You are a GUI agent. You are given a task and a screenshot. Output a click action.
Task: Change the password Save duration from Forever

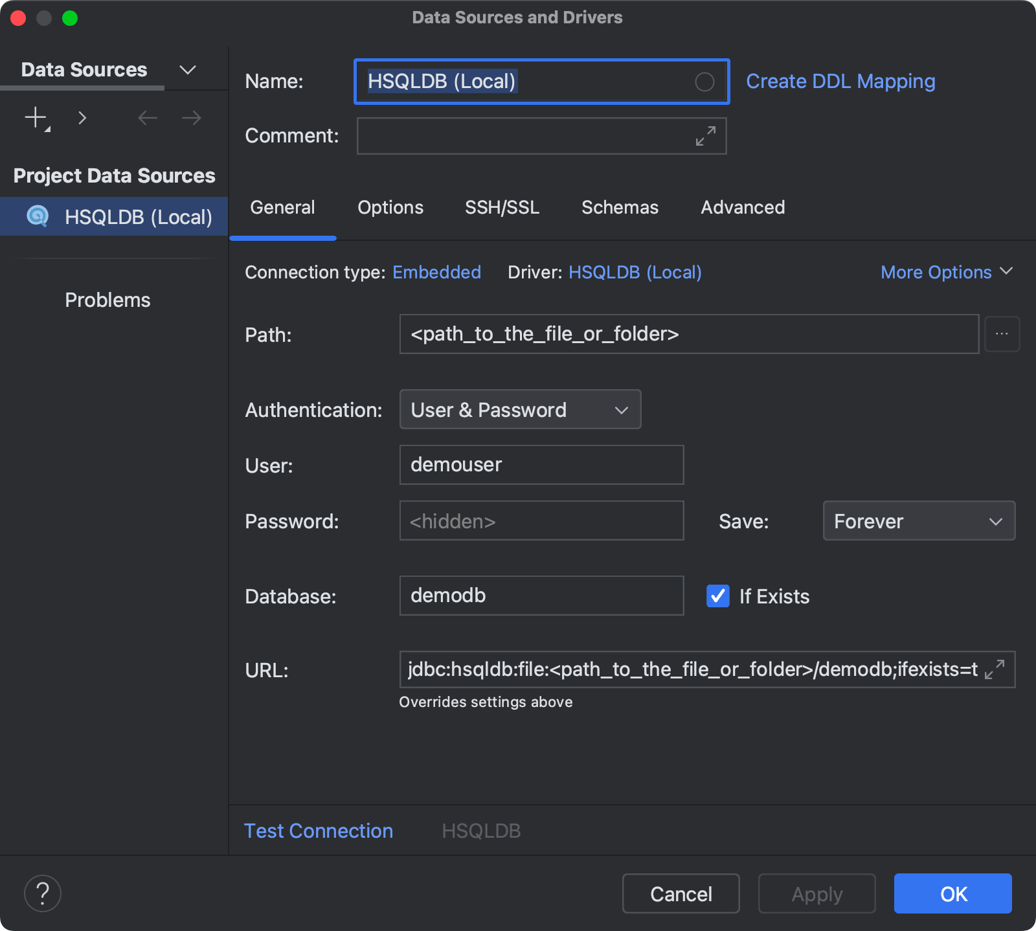click(918, 521)
